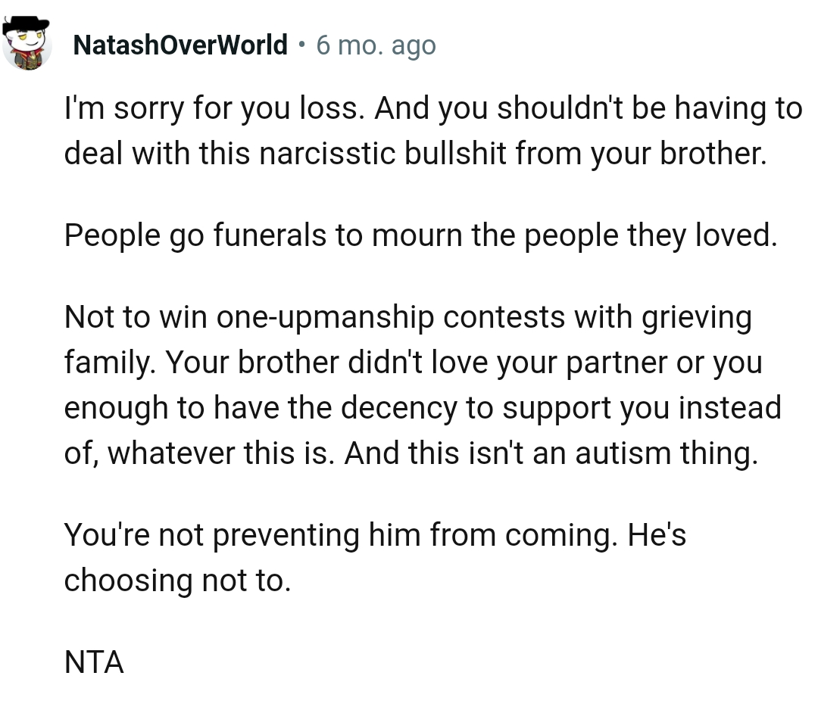The height and width of the screenshot is (710, 818).
Task: Click the "6 mo. ago" timestamp
Action: pos(376,45)
